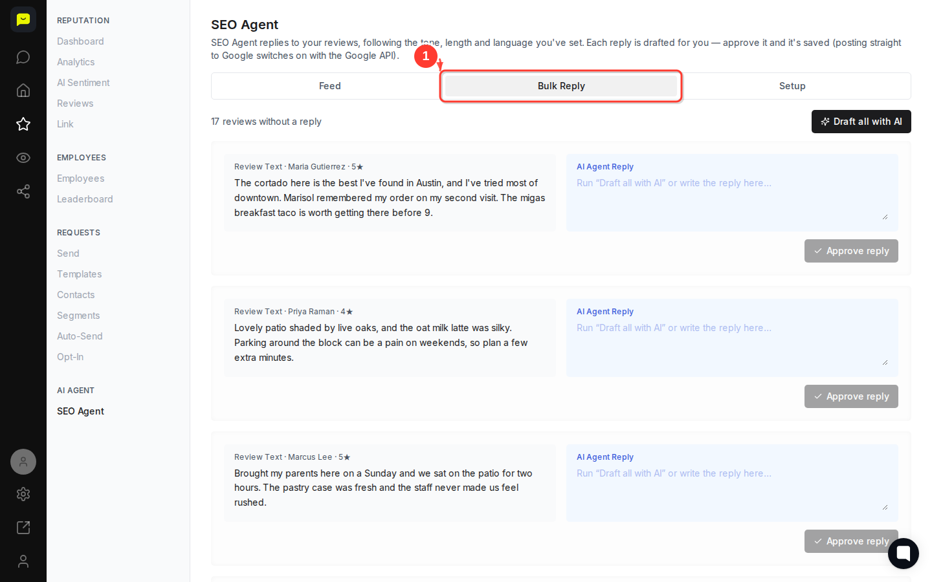This screenshot has width=932, height=582.
Task: Open Segments page
Action: [x=78, y=316]
